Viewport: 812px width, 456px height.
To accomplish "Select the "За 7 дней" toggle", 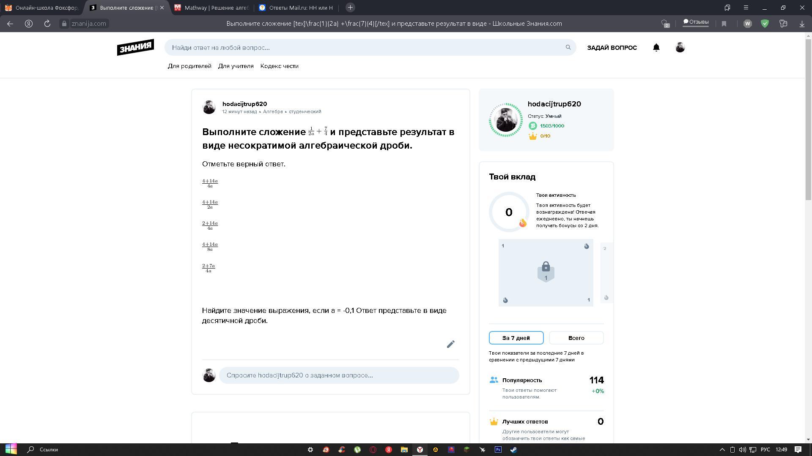I will [x=516, y=338].
